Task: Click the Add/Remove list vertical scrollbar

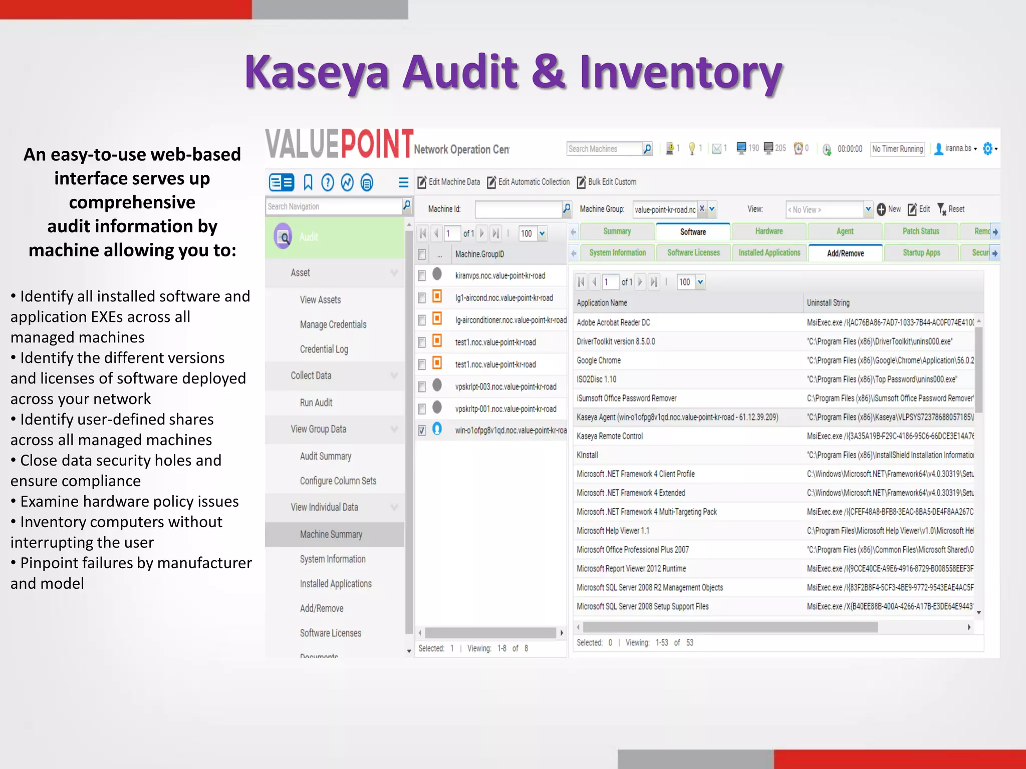Action: tap(978, 369)
